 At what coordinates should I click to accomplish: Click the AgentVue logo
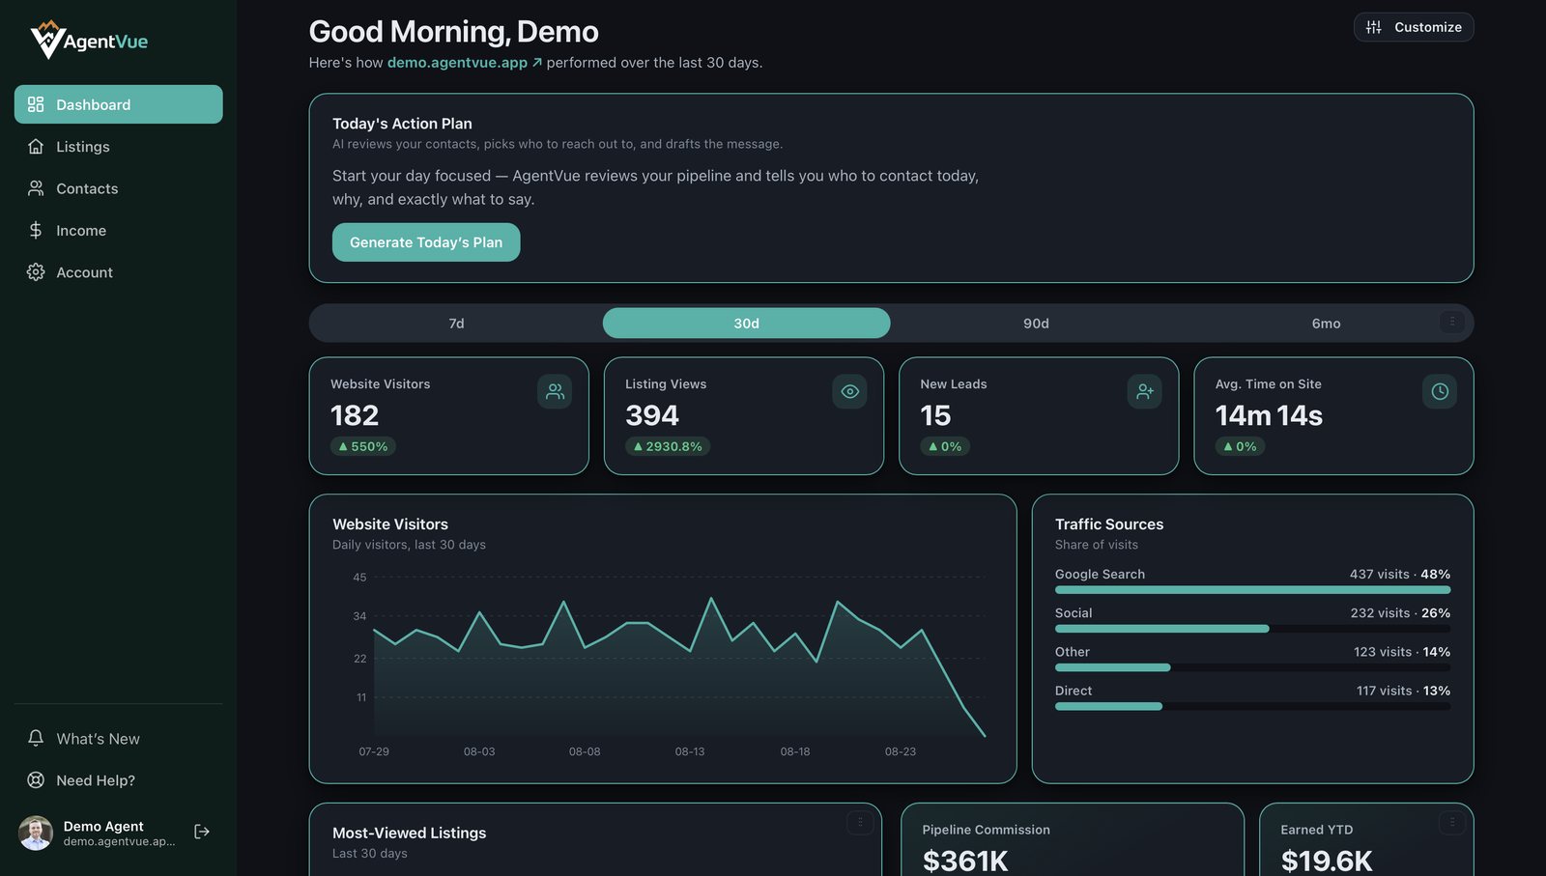(89, 40)
